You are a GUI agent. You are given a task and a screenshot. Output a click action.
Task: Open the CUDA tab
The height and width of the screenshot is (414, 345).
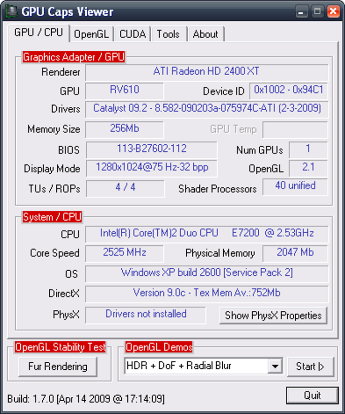[132, 34]
